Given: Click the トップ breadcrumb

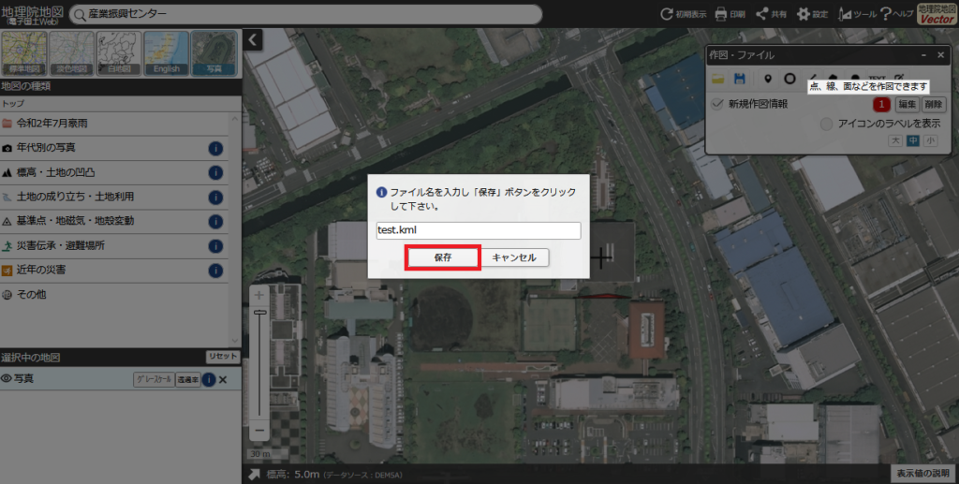Looking at the screenshot, I should 13,104.
